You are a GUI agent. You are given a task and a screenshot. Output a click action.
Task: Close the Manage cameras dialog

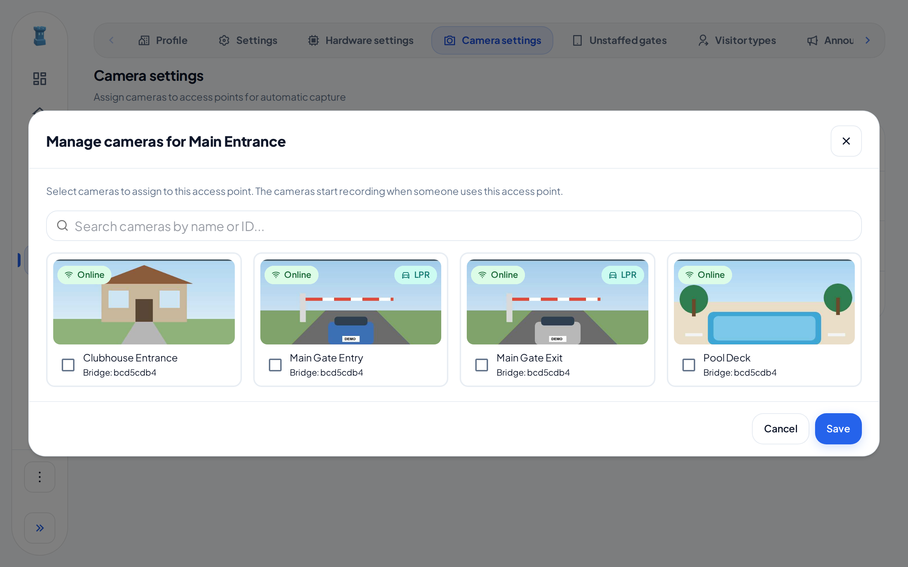846,141
